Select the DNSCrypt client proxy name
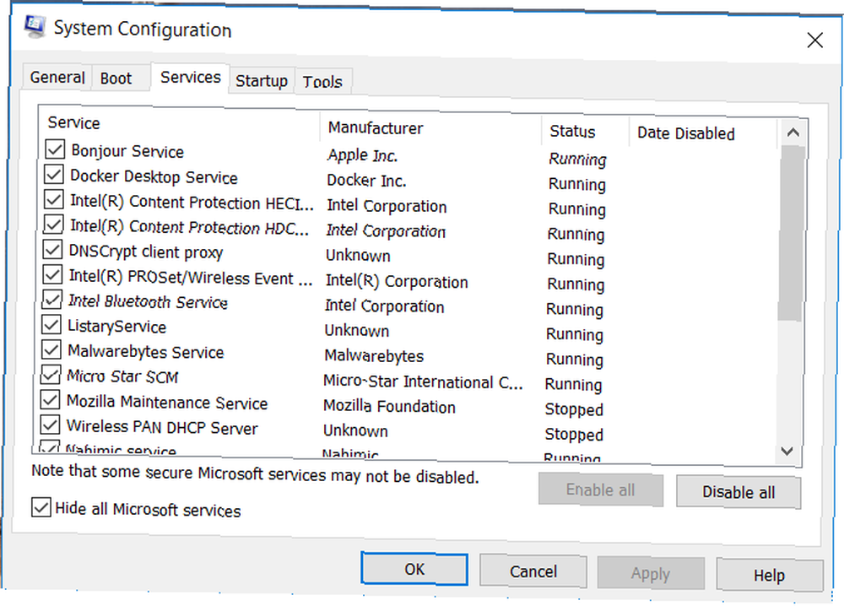Image resolution: width=844 pixels, height=606 pixels. point(146,252)
